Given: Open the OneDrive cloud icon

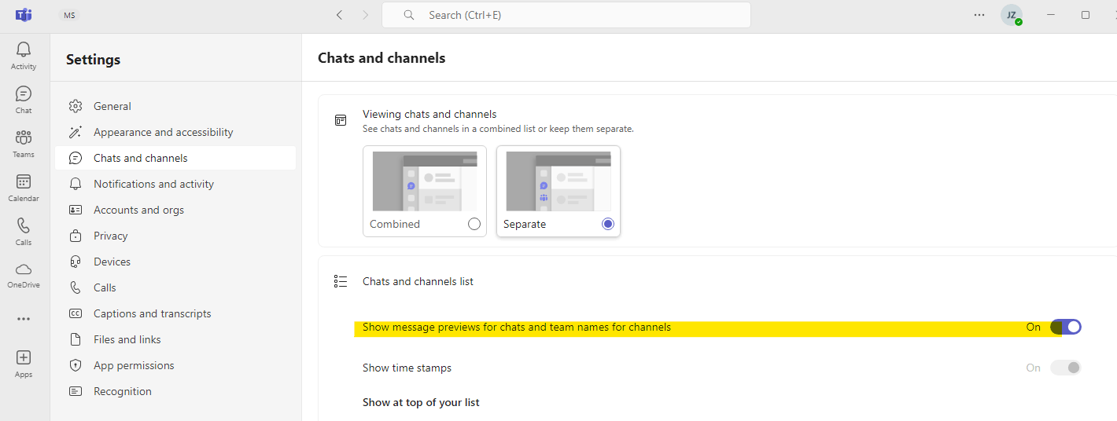Looking at the screenshot, I should pyautogui.click(x=24, y=269).
